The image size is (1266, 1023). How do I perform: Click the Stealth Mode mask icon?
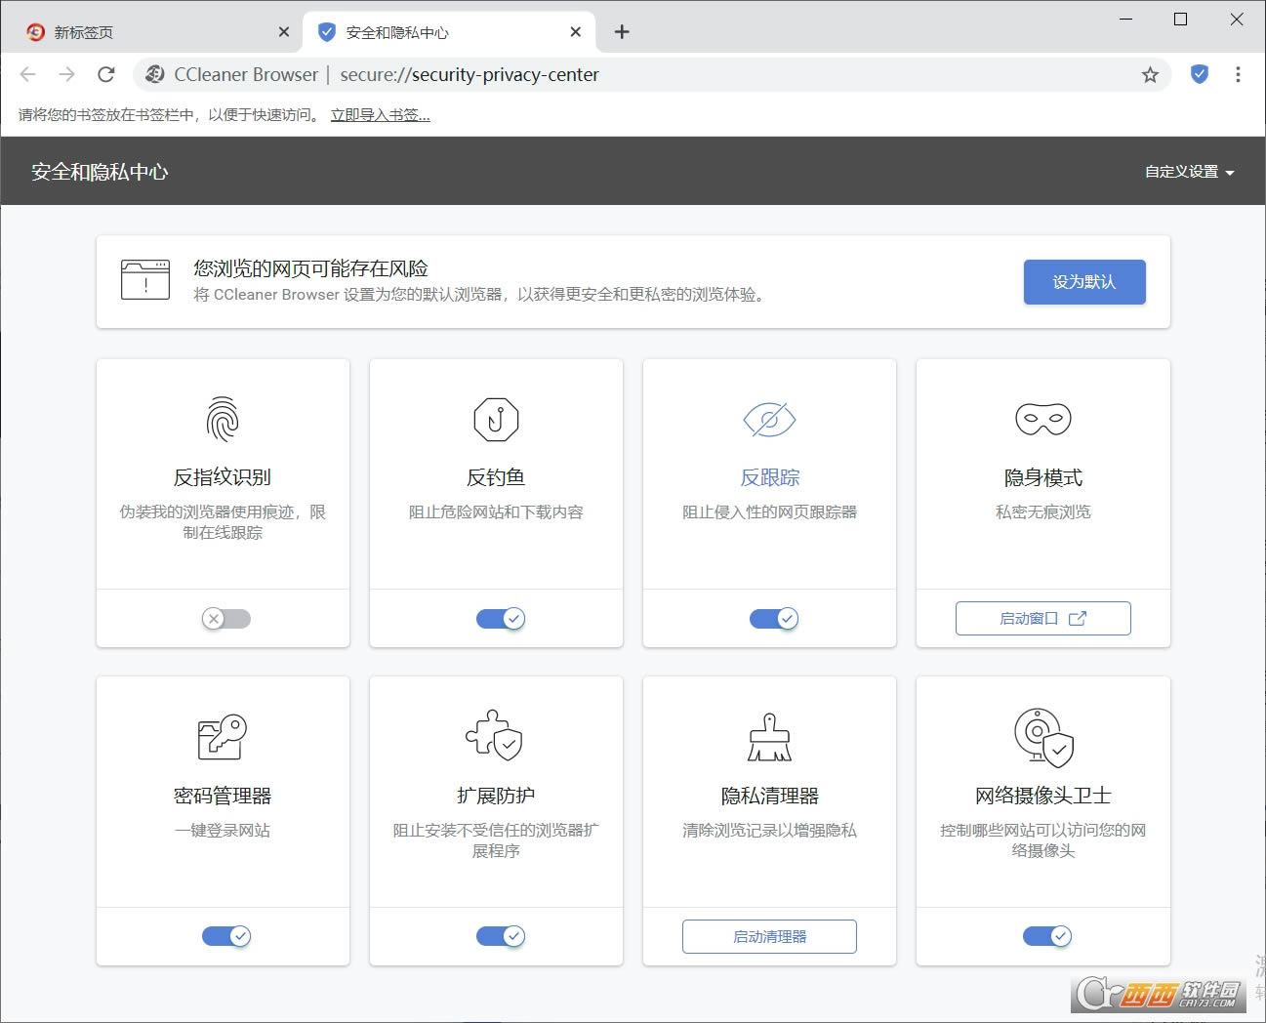pos(1042,420)
